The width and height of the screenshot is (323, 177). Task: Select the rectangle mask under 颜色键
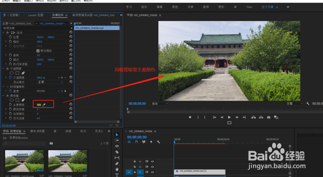pyautogui.click(x=17, y=100)
